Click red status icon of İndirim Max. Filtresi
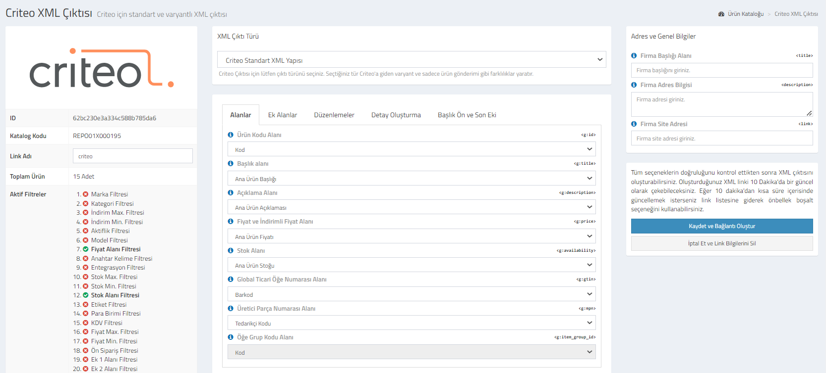The width and height of the screenshot is (826, 373). click(x=86, y=212)
